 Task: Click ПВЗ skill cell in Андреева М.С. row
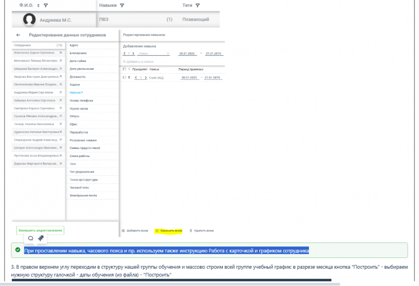tap(104, 19)
